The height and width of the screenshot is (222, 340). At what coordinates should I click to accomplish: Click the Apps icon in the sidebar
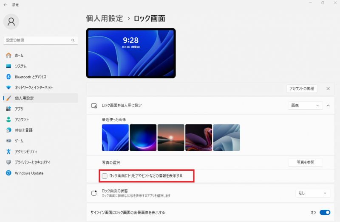8,109
